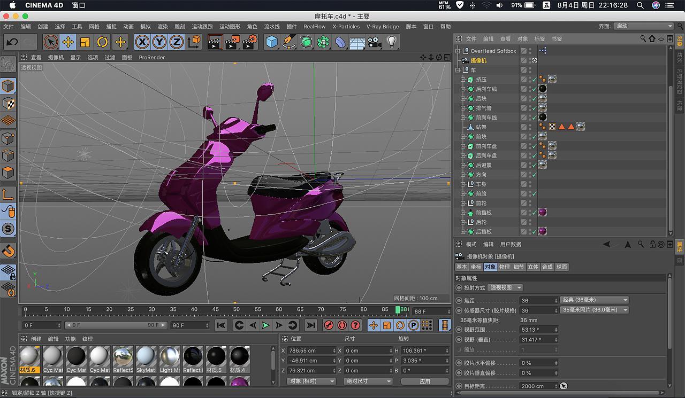685x398 pixels.
Task: Open the 渲染 menu
Action: (163, 26)
